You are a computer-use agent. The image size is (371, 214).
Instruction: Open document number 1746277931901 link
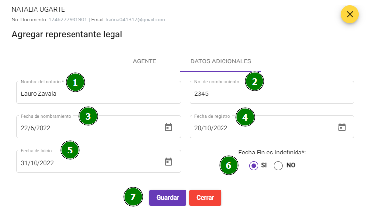pos(68,20)
